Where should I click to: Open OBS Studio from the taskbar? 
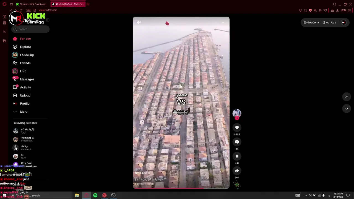113,195
